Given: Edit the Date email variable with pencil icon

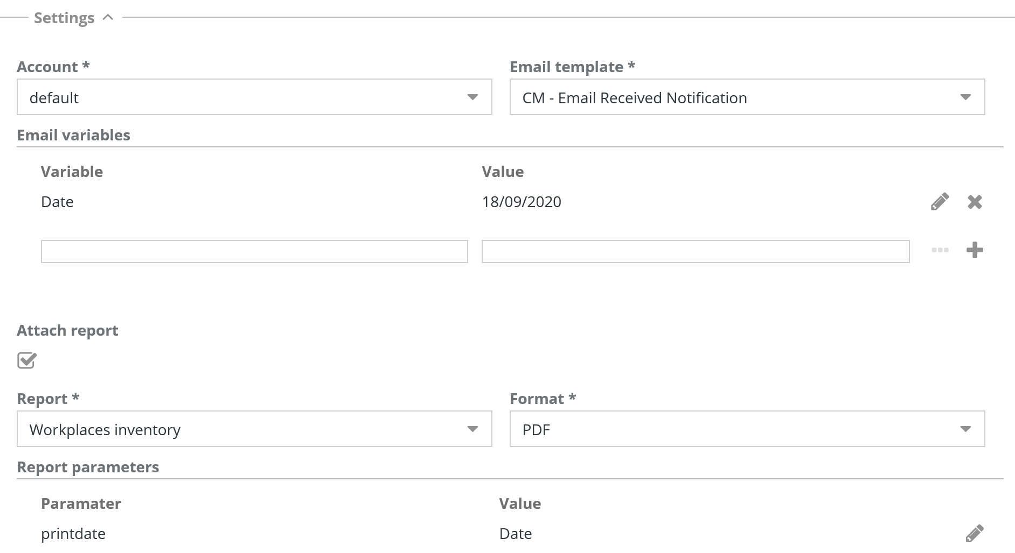Looking at the screenshot, I should point(940,202).
